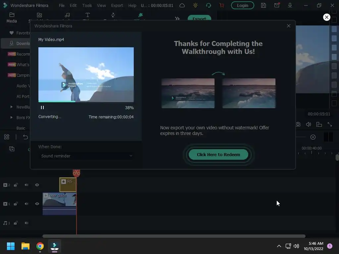Dismiss overlay with white round X
The width and height of the screenshot is (339, 254).
point(326,17)
